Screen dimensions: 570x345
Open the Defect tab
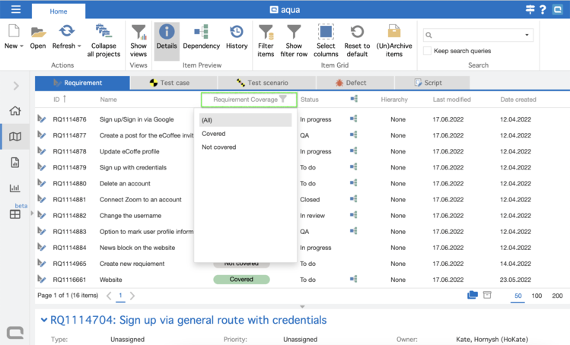(351, 83)
